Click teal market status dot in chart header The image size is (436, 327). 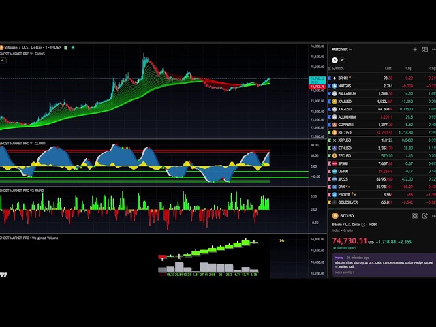coord(73,48)
